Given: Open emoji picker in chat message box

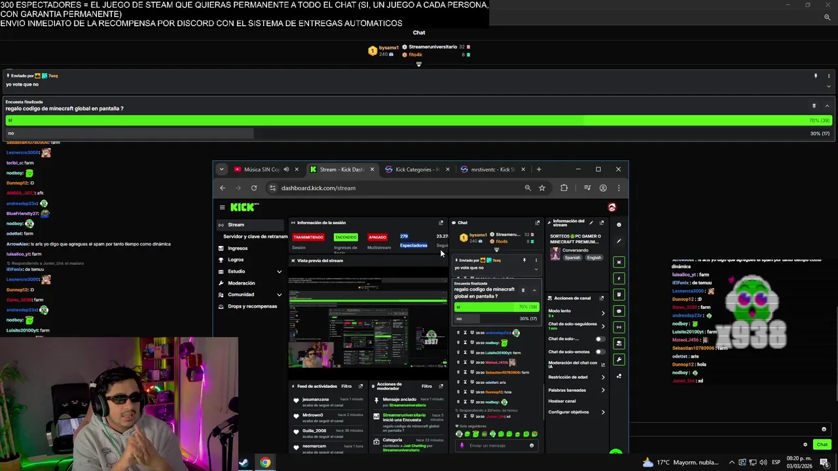Looking at the screenshot, I should [531, 445].
